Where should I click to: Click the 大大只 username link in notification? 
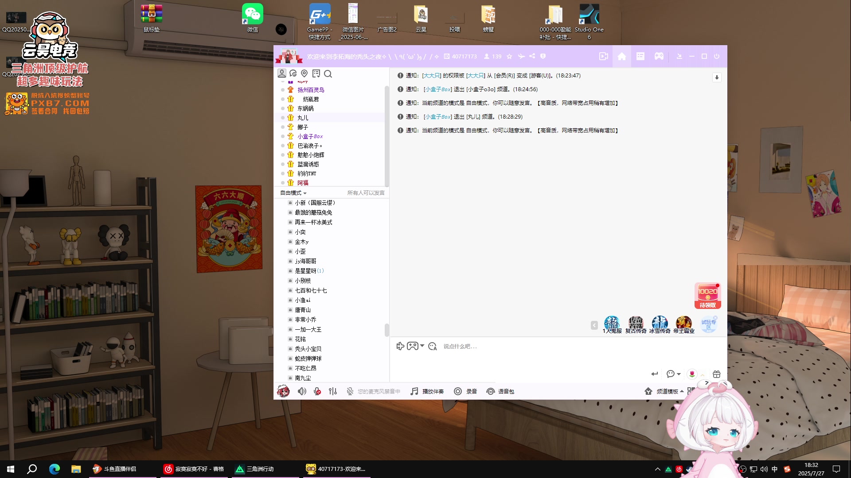pyautogui.click(x=432, y=76)
